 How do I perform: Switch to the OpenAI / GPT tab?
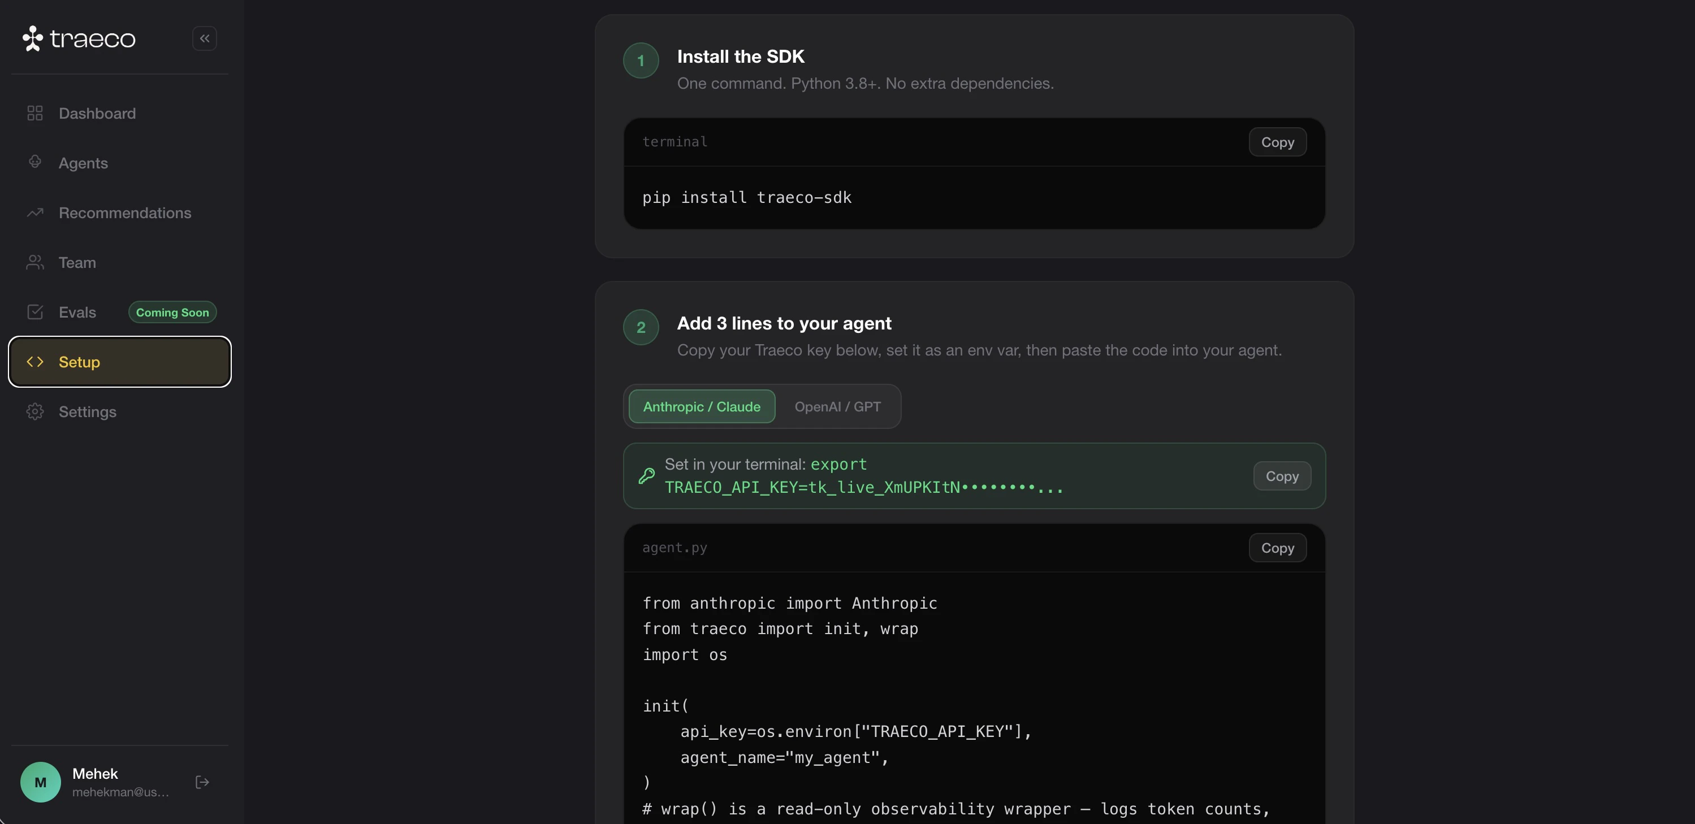(837, 406)
